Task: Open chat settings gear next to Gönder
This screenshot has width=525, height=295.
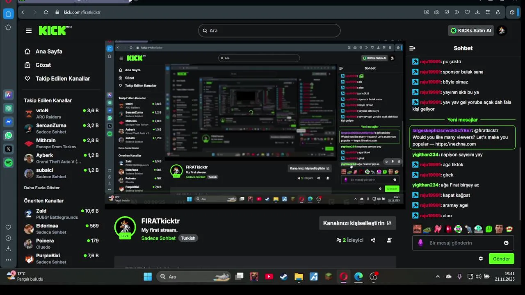Action: [x=481, y=259]
